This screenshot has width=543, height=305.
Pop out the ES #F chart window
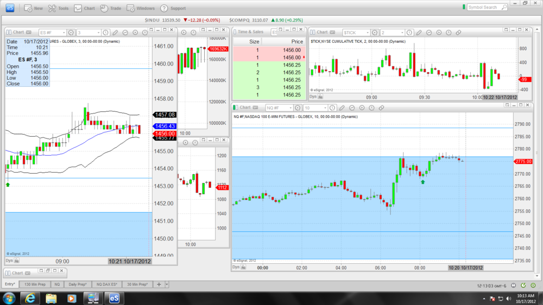(x=151, y=30)
